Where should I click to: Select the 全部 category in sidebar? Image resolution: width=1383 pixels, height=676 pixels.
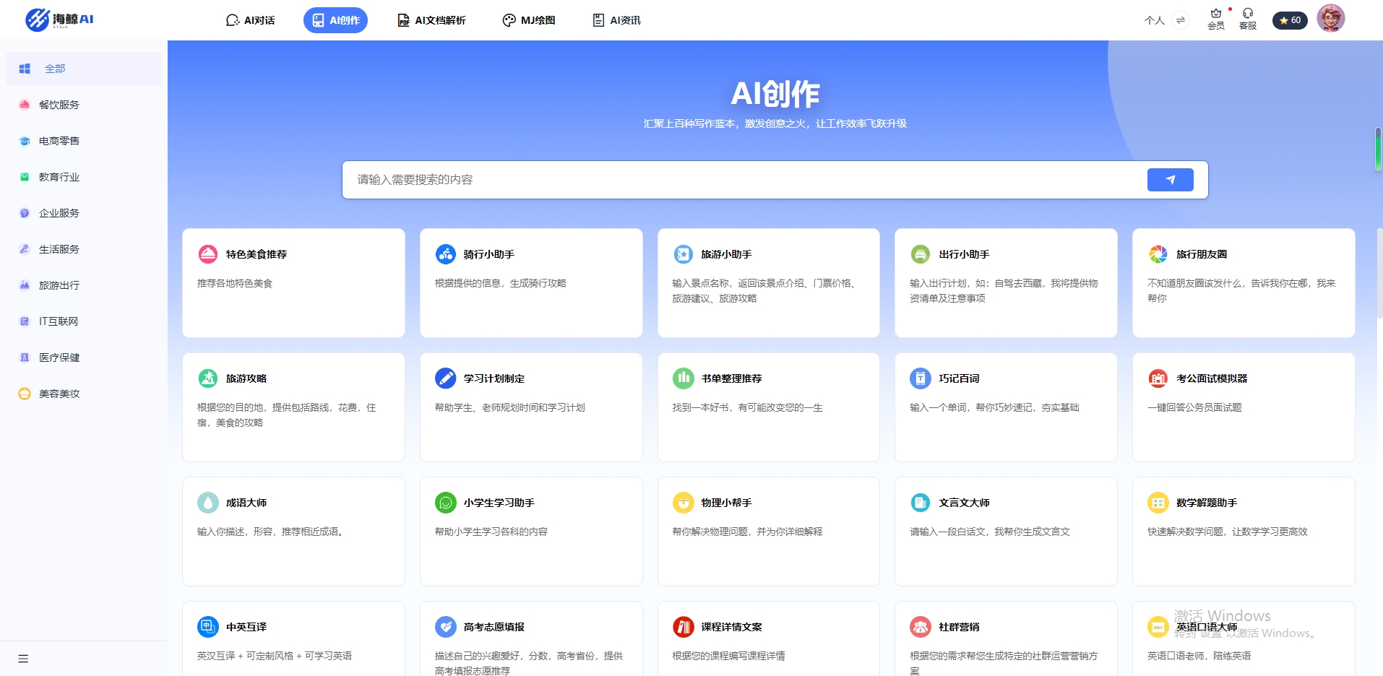coord(84,69)
